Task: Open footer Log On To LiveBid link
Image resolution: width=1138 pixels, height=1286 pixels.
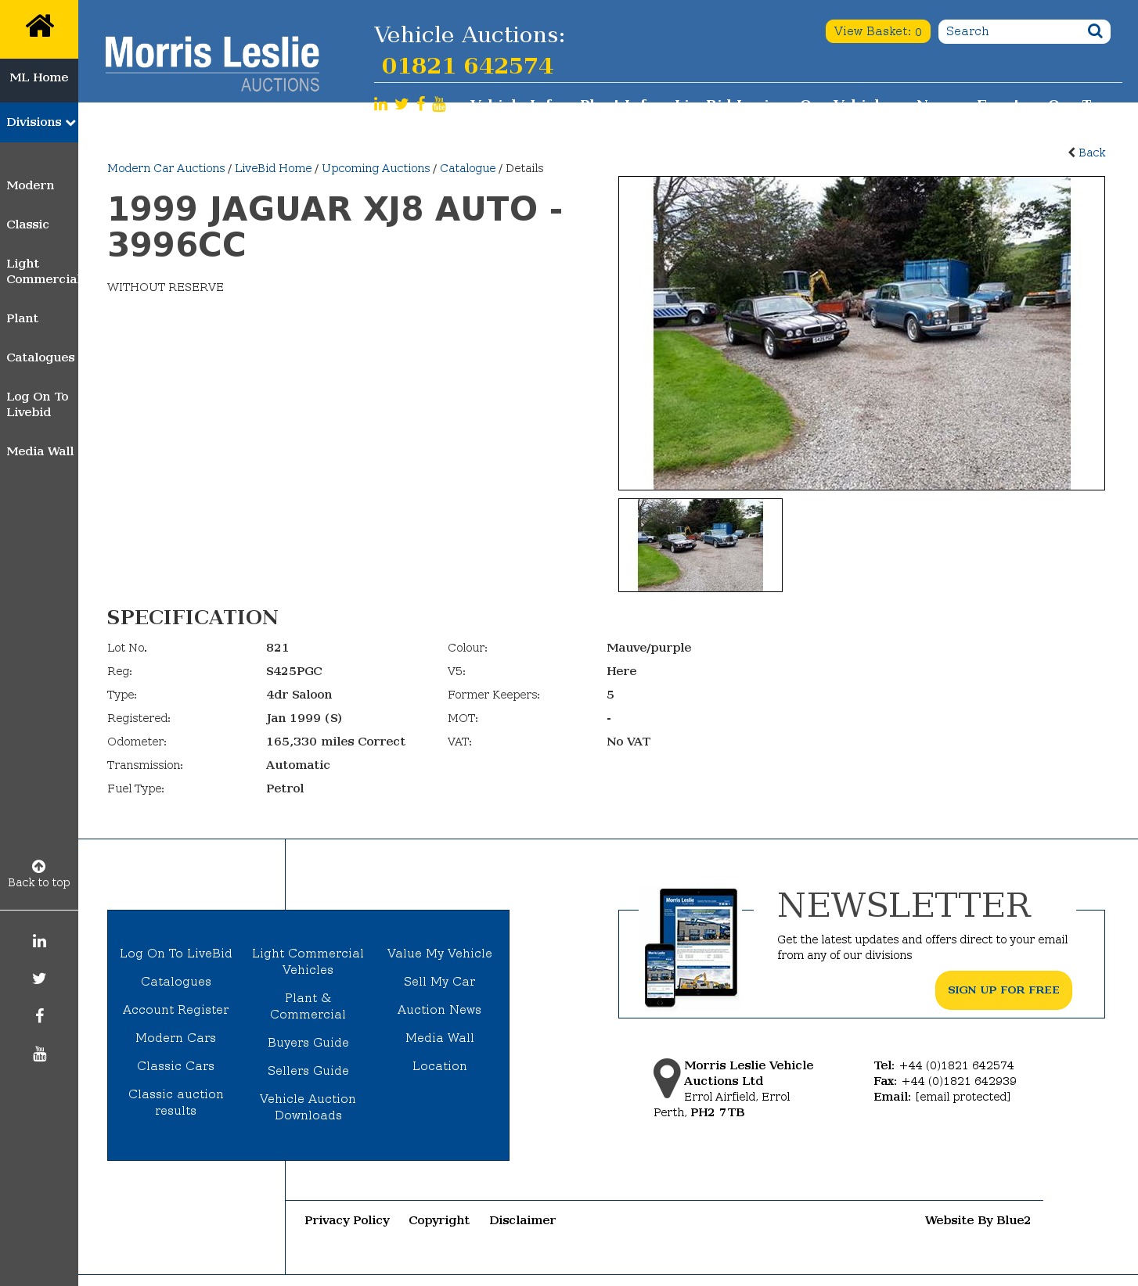Action: tap(176, 954)
